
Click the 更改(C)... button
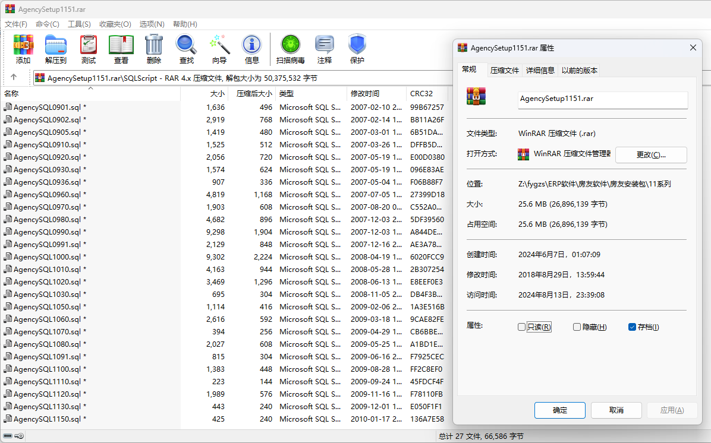651,155
